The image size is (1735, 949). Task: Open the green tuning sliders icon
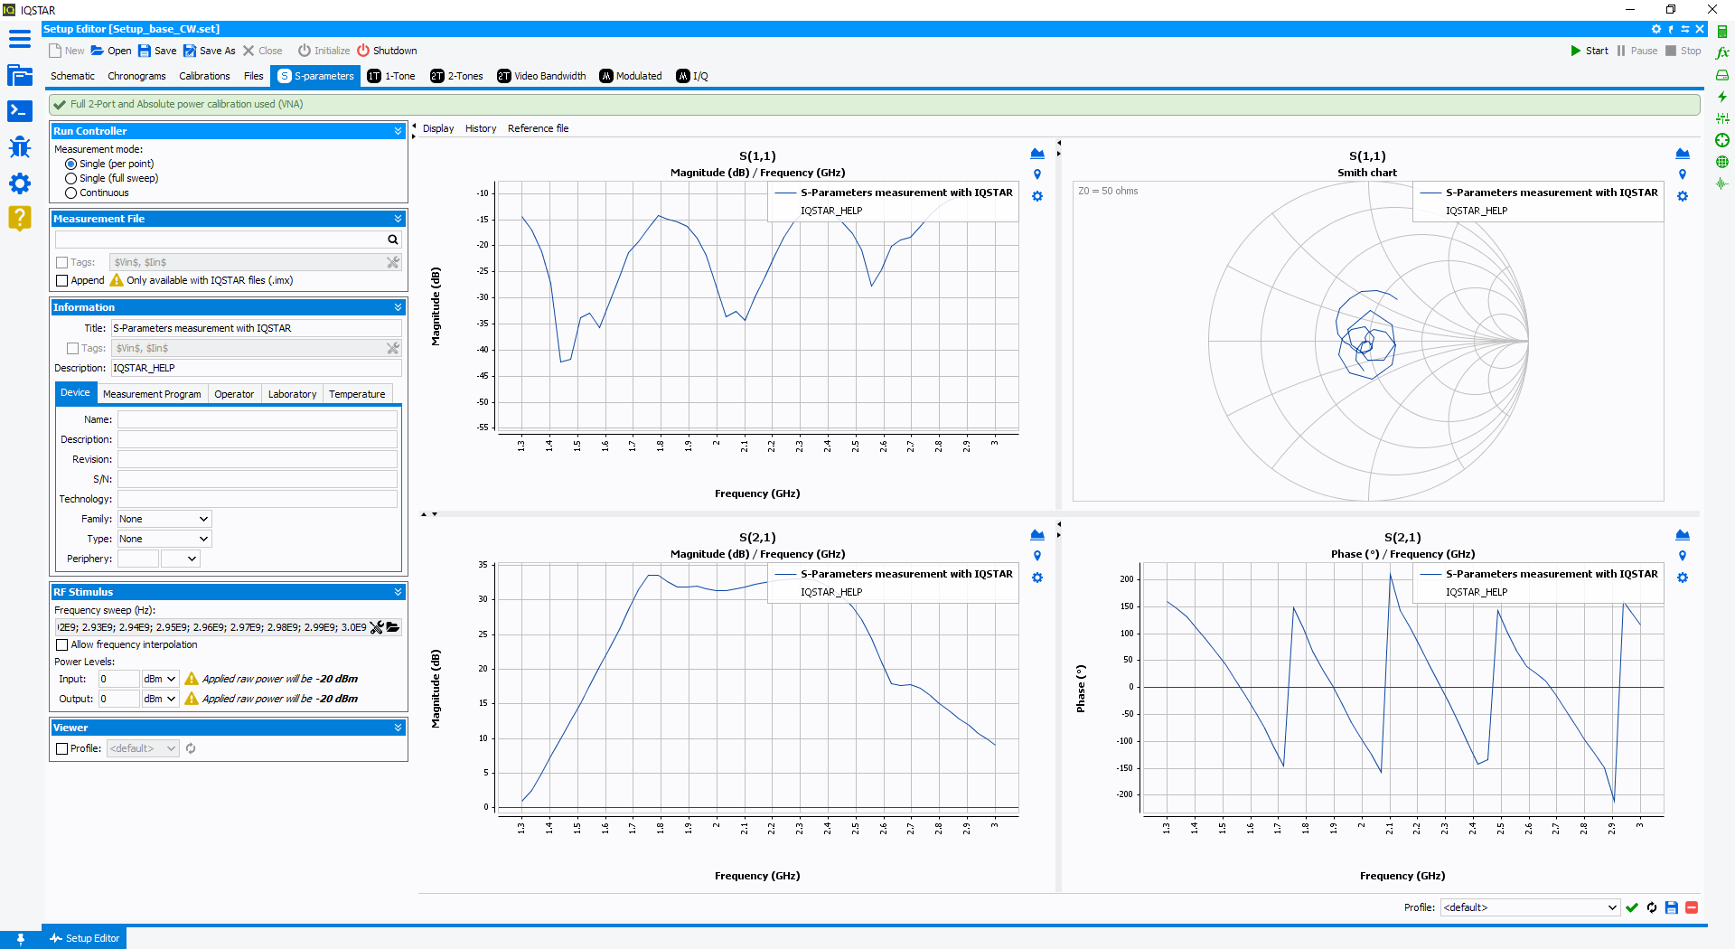[1722, 118]
